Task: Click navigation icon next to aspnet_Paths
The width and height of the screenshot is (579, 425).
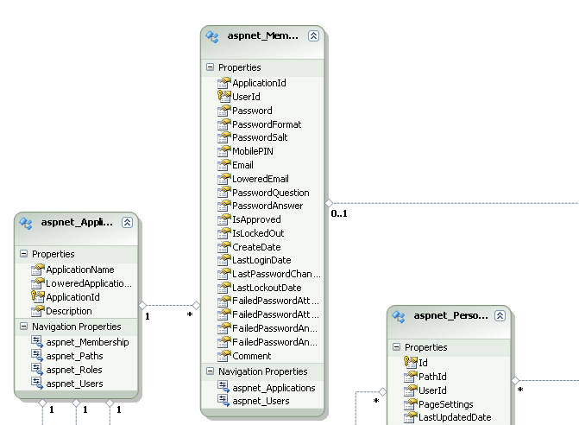Action: 37,356
